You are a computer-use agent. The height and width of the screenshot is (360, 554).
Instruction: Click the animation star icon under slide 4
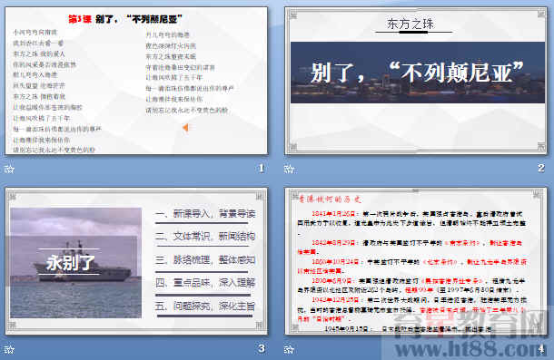[289, 349]
